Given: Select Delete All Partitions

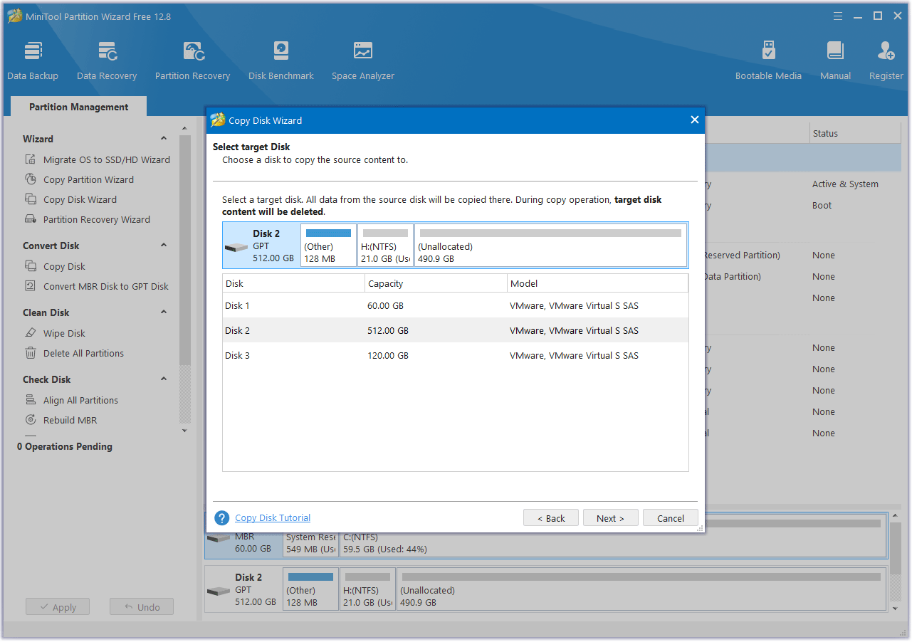Looking at the screenshot, I should click(x=75, y=353).
